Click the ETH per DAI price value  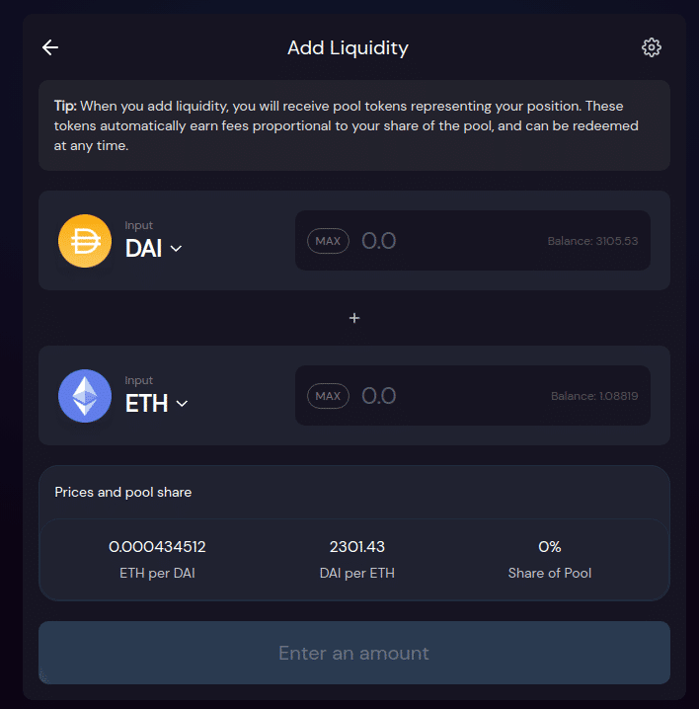(157, 547)
